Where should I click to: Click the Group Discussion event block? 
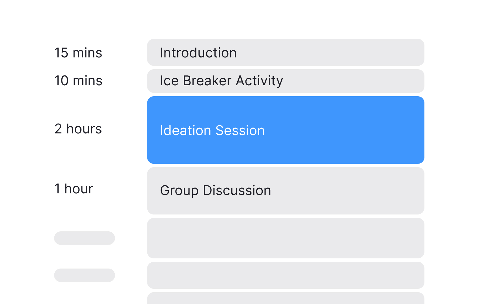click(x=285, y=191)
